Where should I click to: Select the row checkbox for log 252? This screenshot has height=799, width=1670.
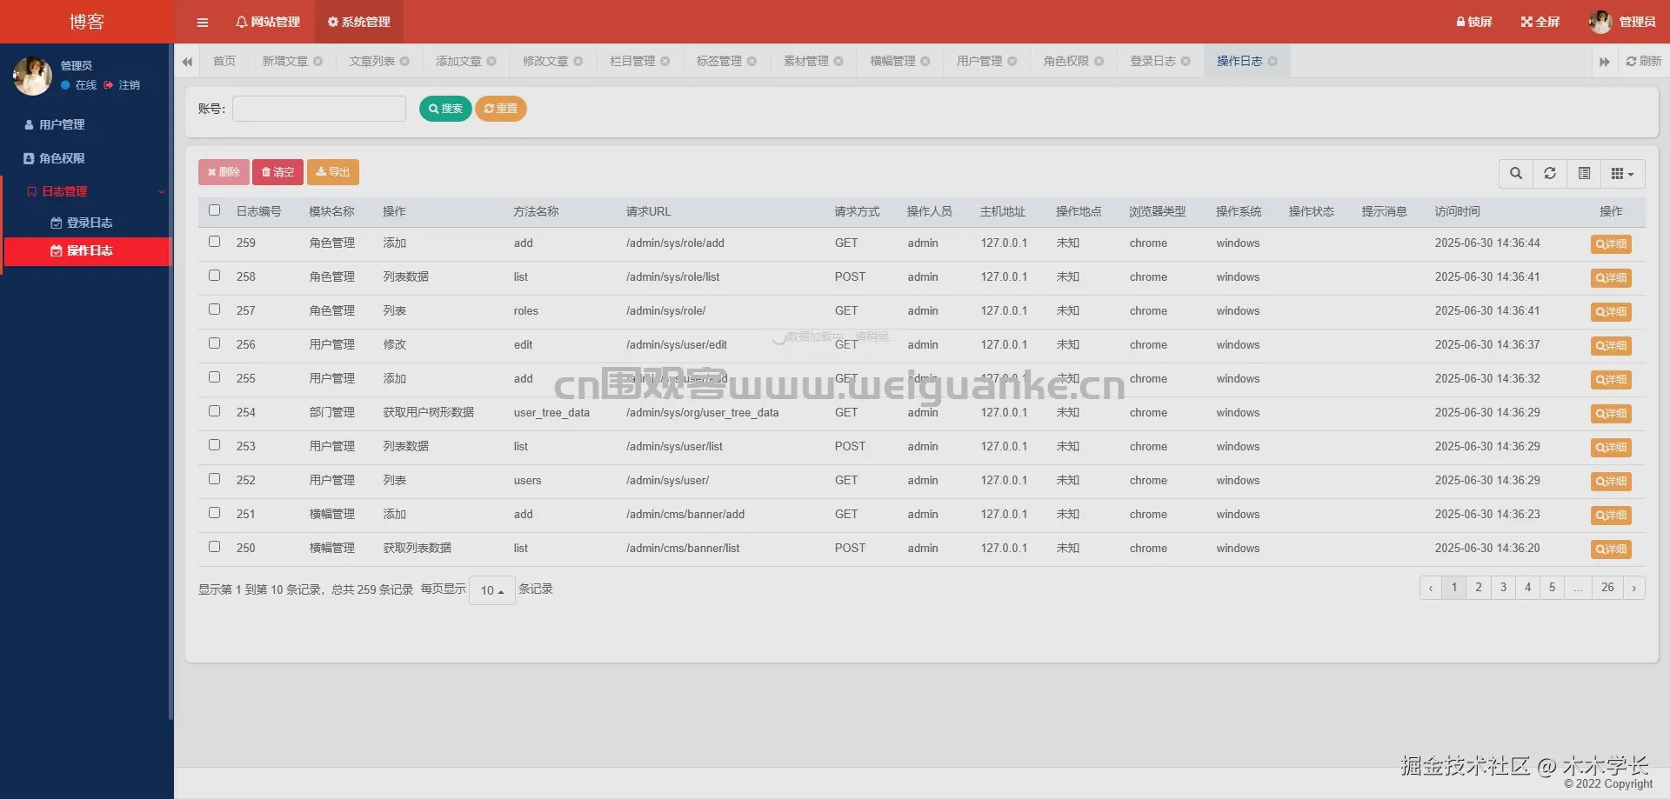click(x=215, y=479)
